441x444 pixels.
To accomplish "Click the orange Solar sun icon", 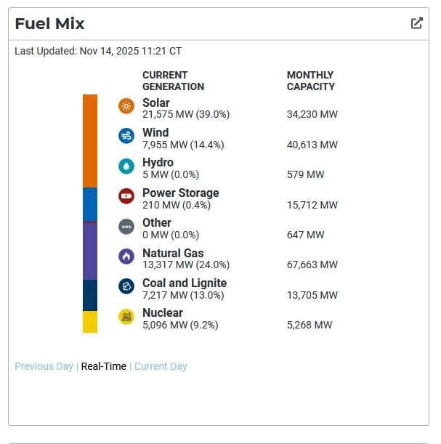I will [x=126, y=106].
